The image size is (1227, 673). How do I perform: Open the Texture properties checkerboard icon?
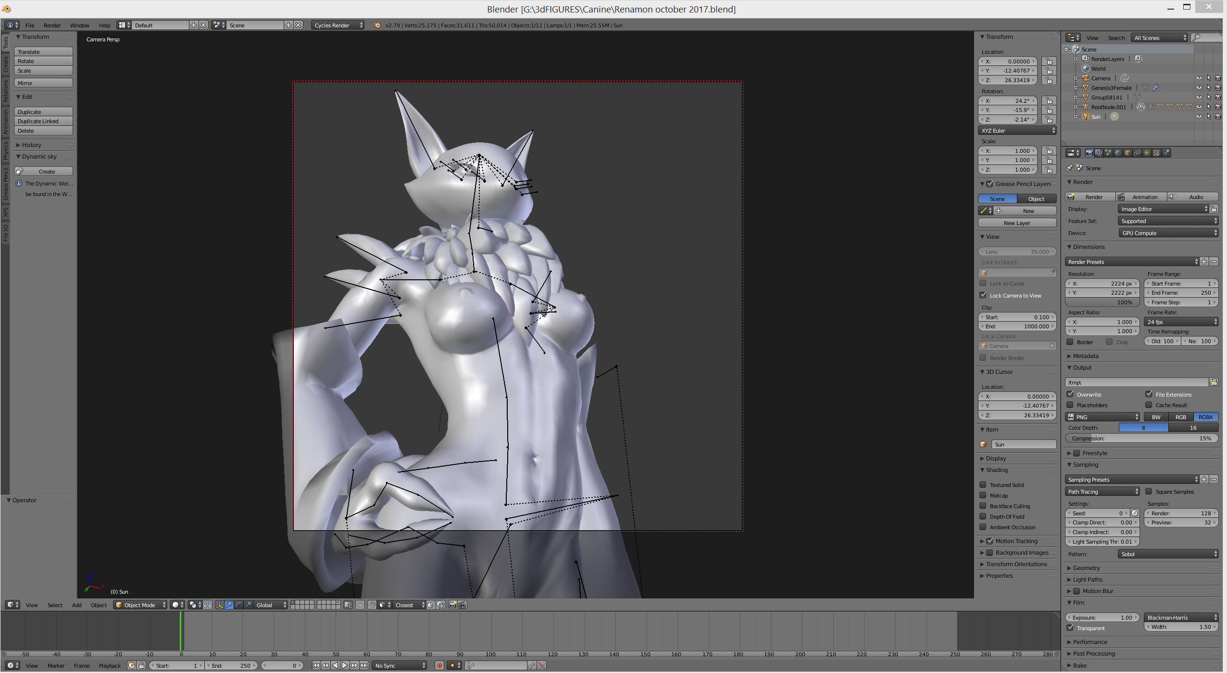pos(1156,153)
